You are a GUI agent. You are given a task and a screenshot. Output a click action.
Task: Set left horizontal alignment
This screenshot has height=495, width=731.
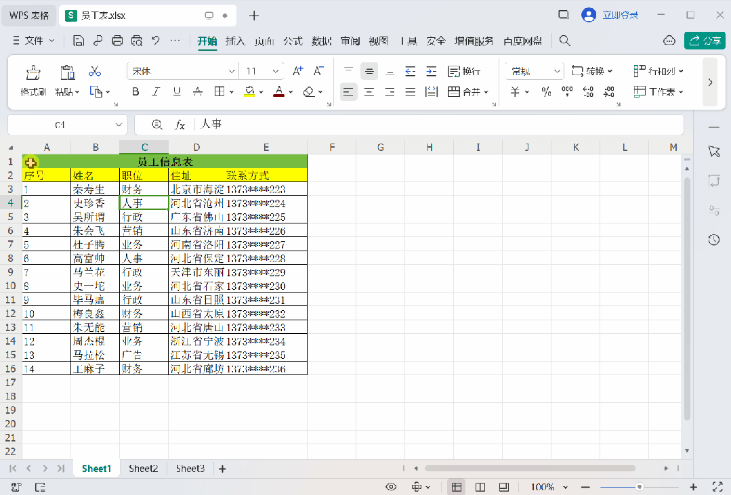click(348, 92)
